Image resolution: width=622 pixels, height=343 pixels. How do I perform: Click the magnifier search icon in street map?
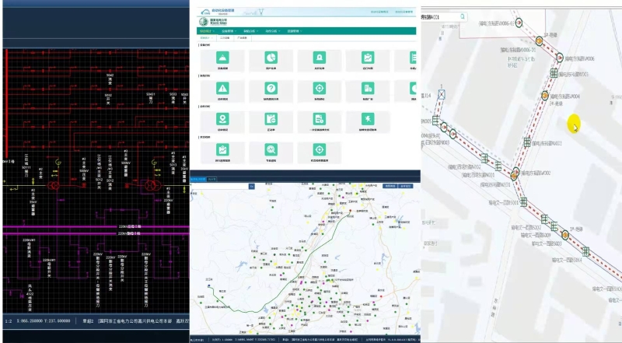pos(463,16)
